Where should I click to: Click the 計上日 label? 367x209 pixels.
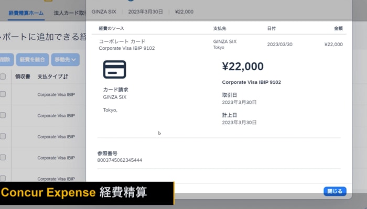(230, 115)
